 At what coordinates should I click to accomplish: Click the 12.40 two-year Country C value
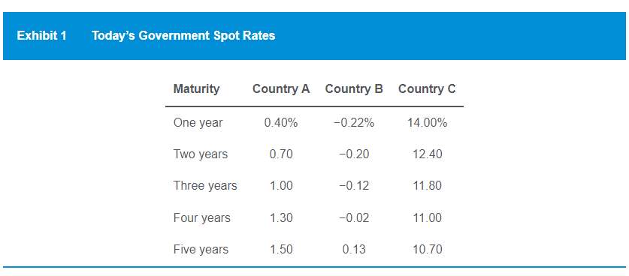427,154
